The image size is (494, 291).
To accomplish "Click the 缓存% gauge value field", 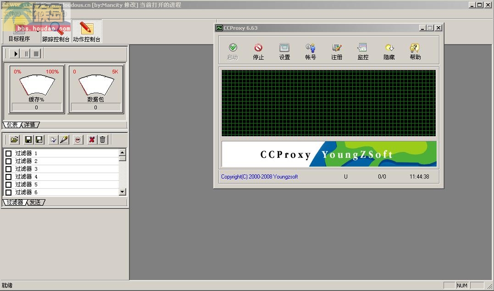I will pos(37,107).
